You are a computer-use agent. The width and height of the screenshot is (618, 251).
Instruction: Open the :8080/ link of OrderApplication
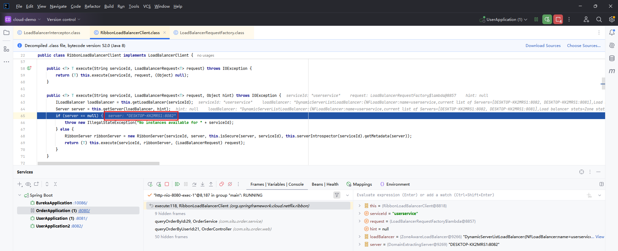(x=84, y=210)
